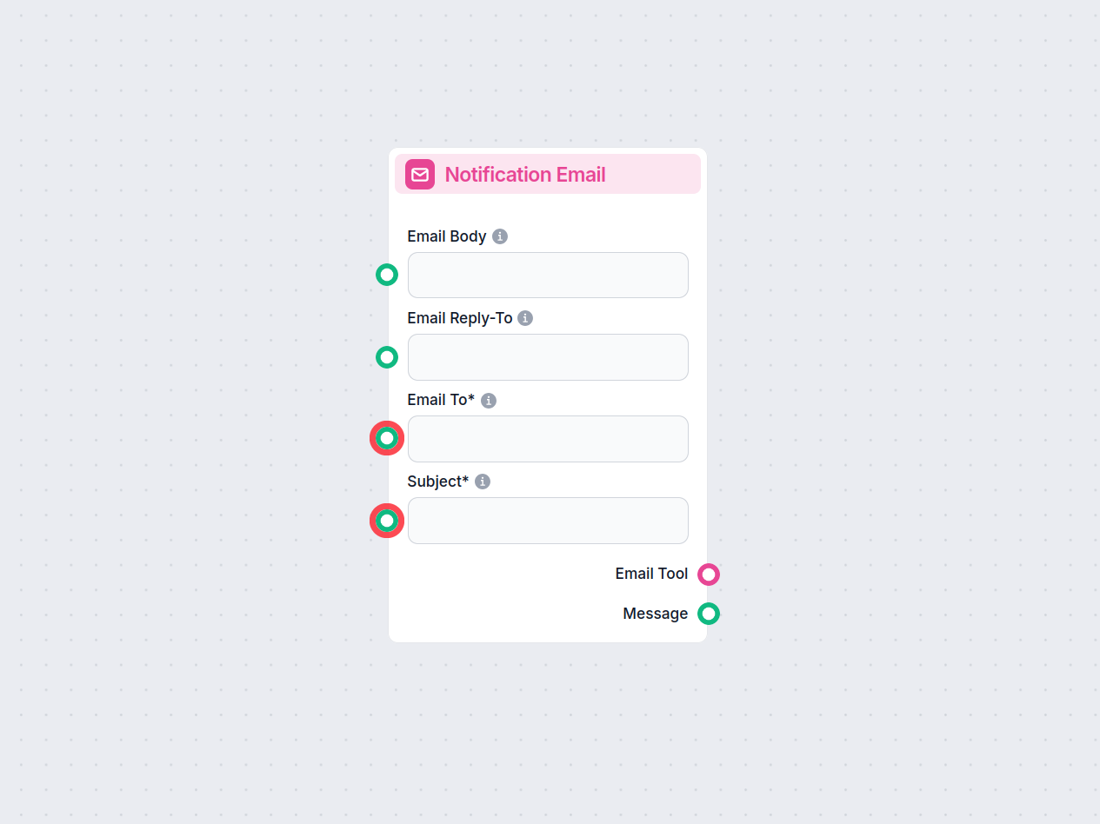Screen dimensions: 1100x824
Task: Click the green Message output port
Action: 709,614
